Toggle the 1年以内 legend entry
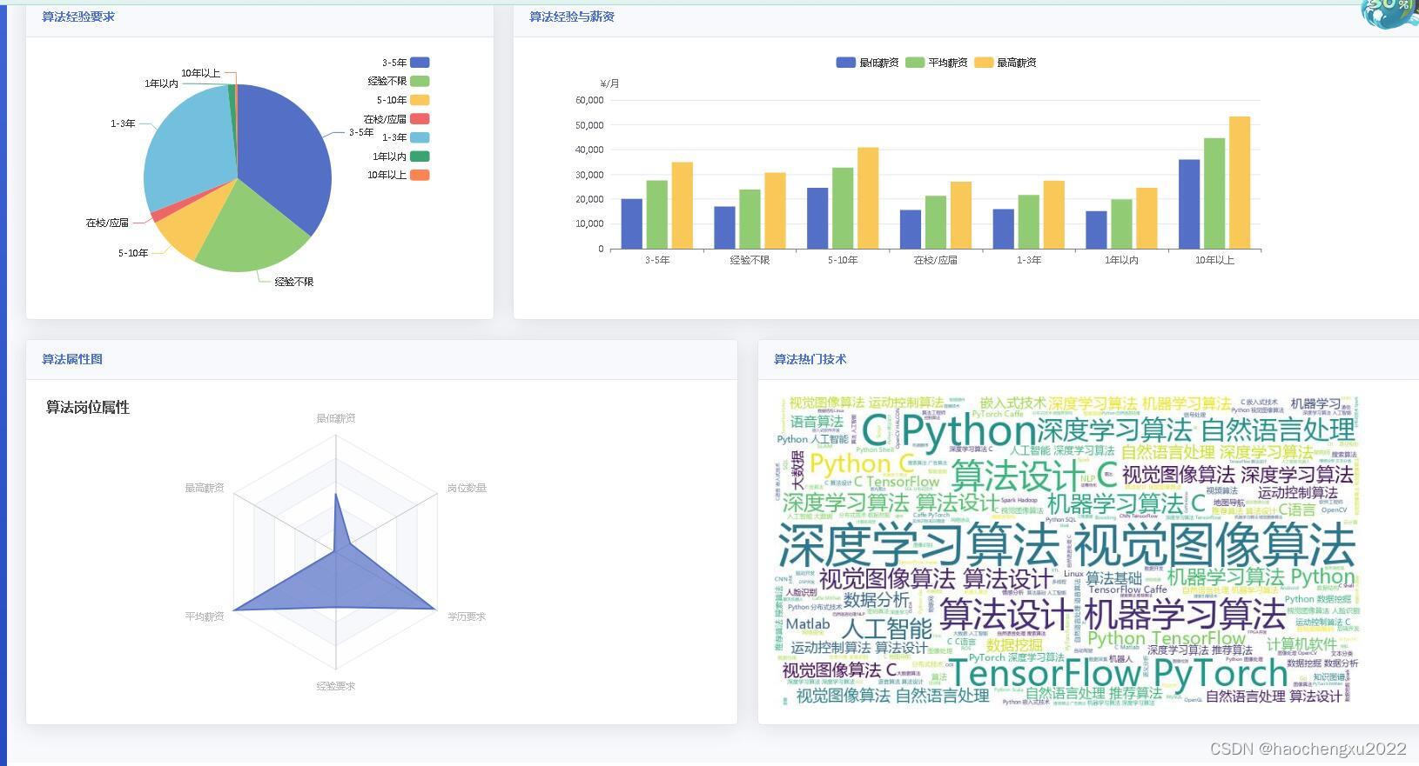1419x766 pixels. 401,157
